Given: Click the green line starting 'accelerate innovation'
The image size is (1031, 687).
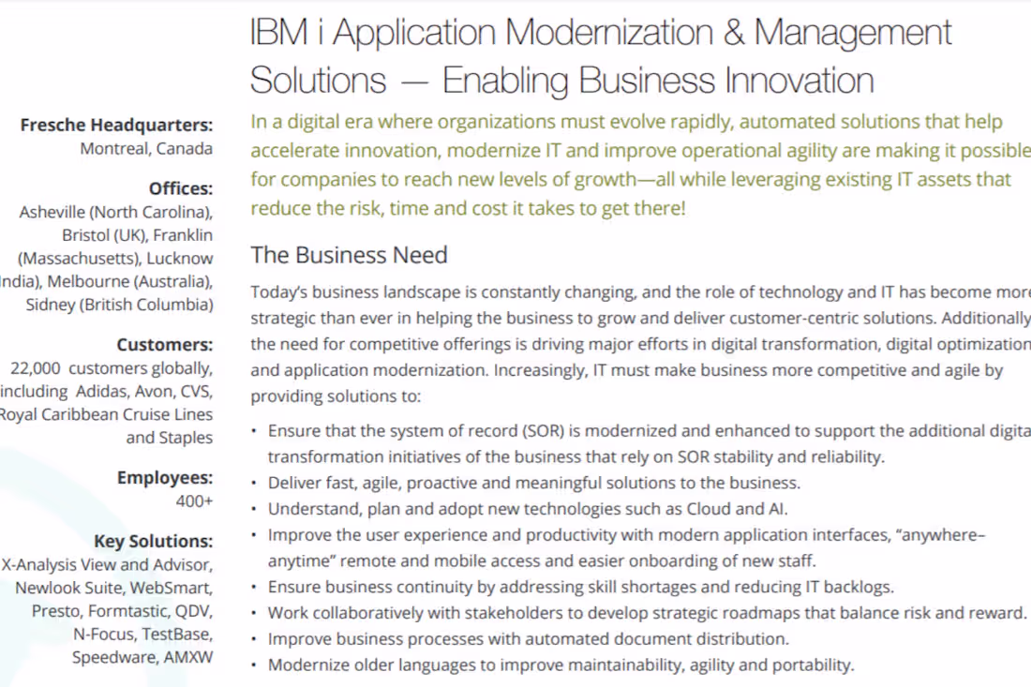Looking at the screenshot, I should (640, 151).
